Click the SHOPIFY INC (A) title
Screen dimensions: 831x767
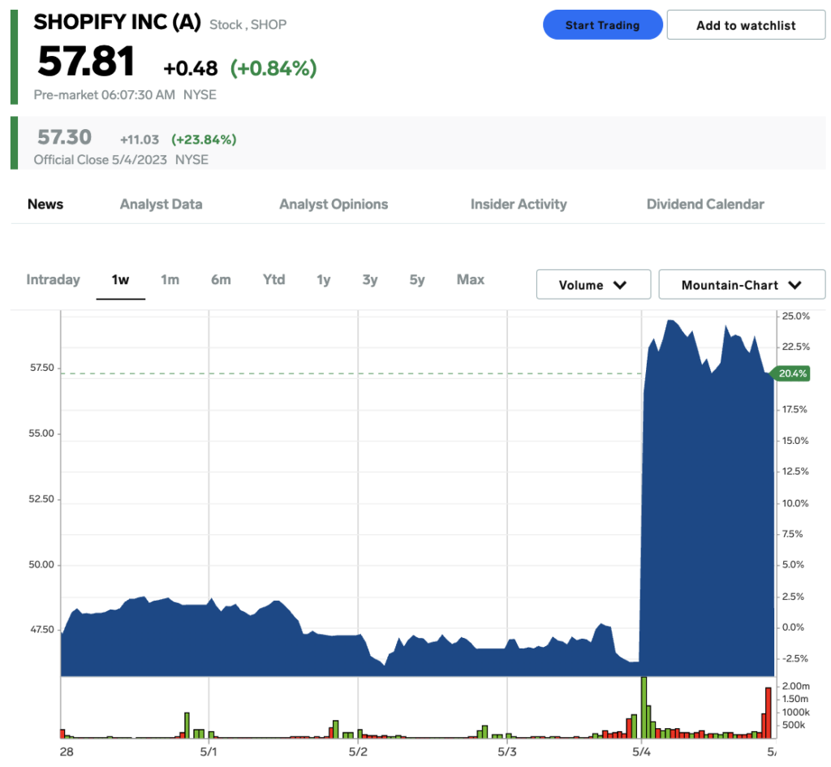(x=117, y=22)
